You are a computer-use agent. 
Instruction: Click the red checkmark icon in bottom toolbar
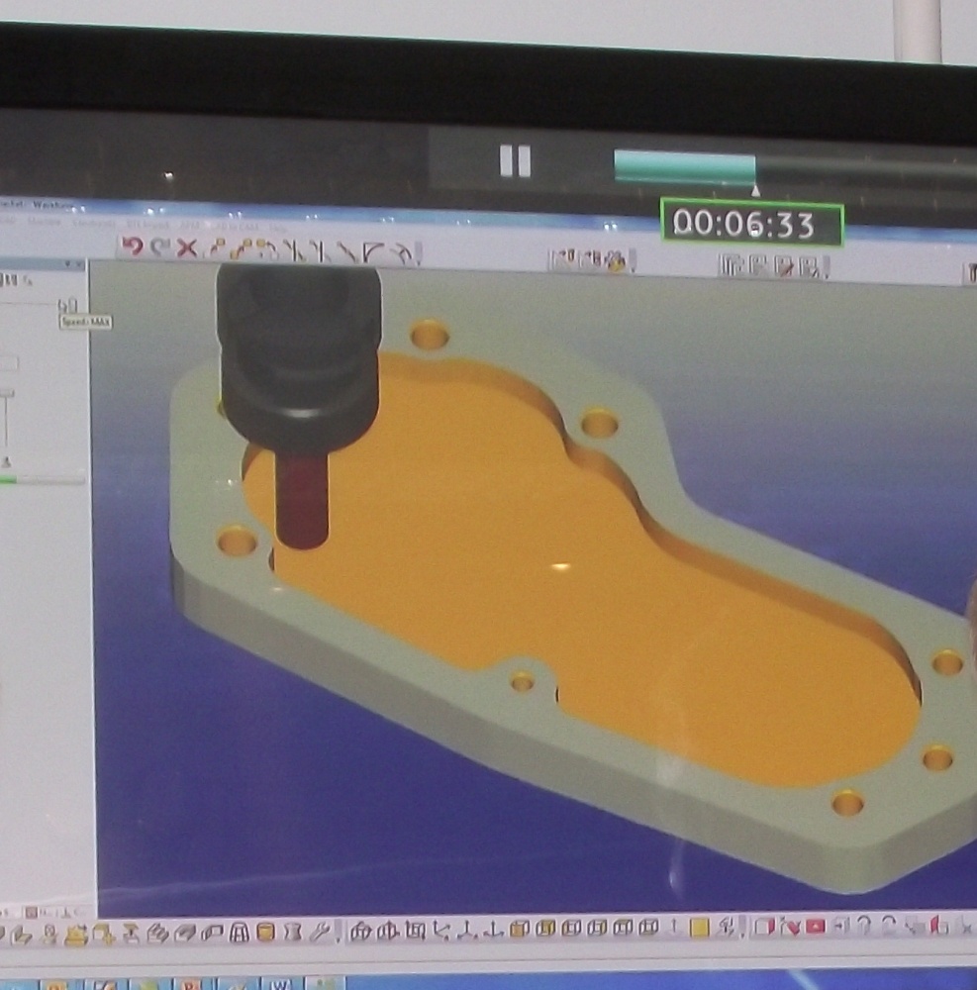tap(790, 928)
